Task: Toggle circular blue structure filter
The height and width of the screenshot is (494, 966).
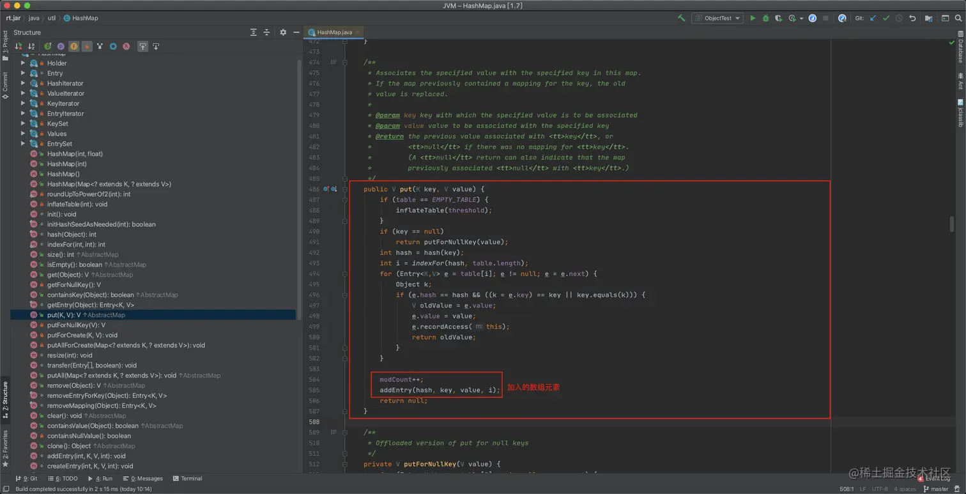Action: 113,46
